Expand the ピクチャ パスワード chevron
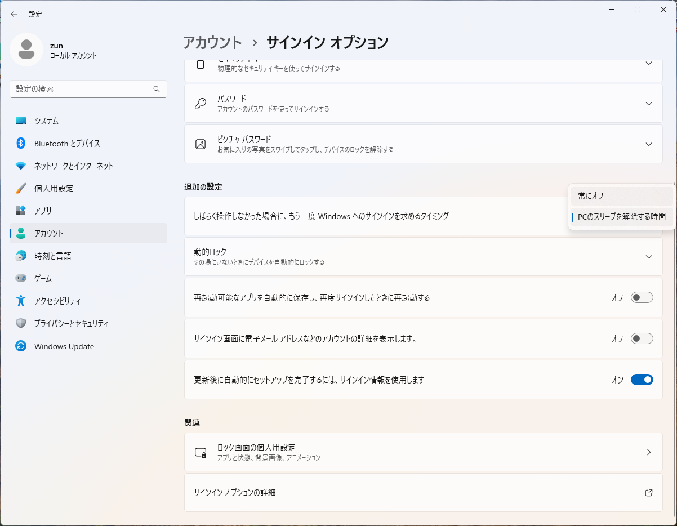The image size is (677, 526). pos(649,144)
